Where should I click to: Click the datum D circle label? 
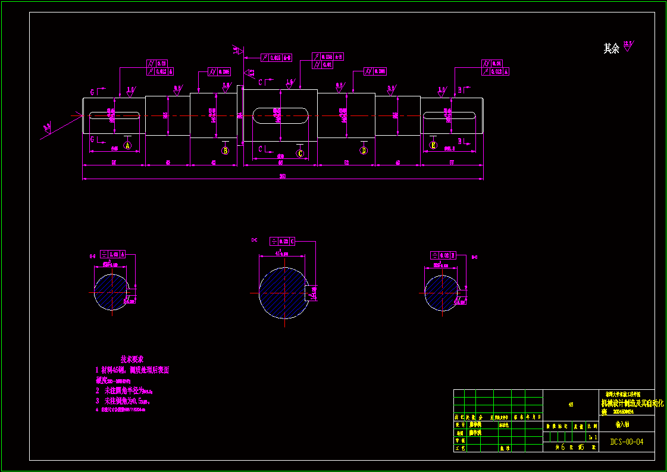(364, 150)
